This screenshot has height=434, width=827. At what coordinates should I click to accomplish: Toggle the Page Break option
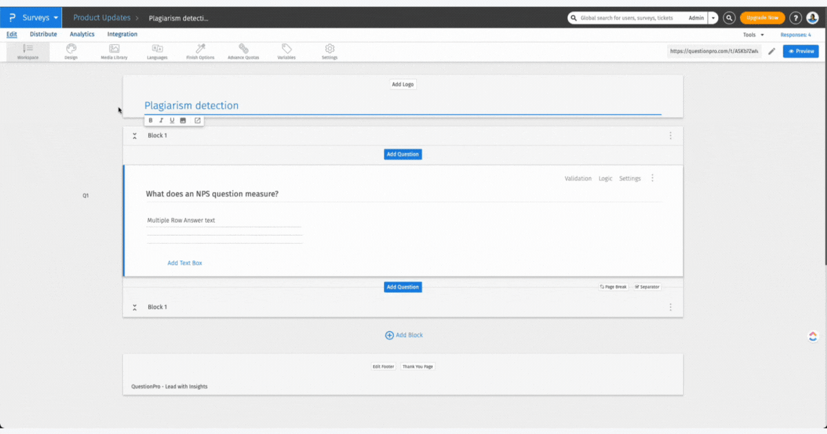tap(613, 287)
